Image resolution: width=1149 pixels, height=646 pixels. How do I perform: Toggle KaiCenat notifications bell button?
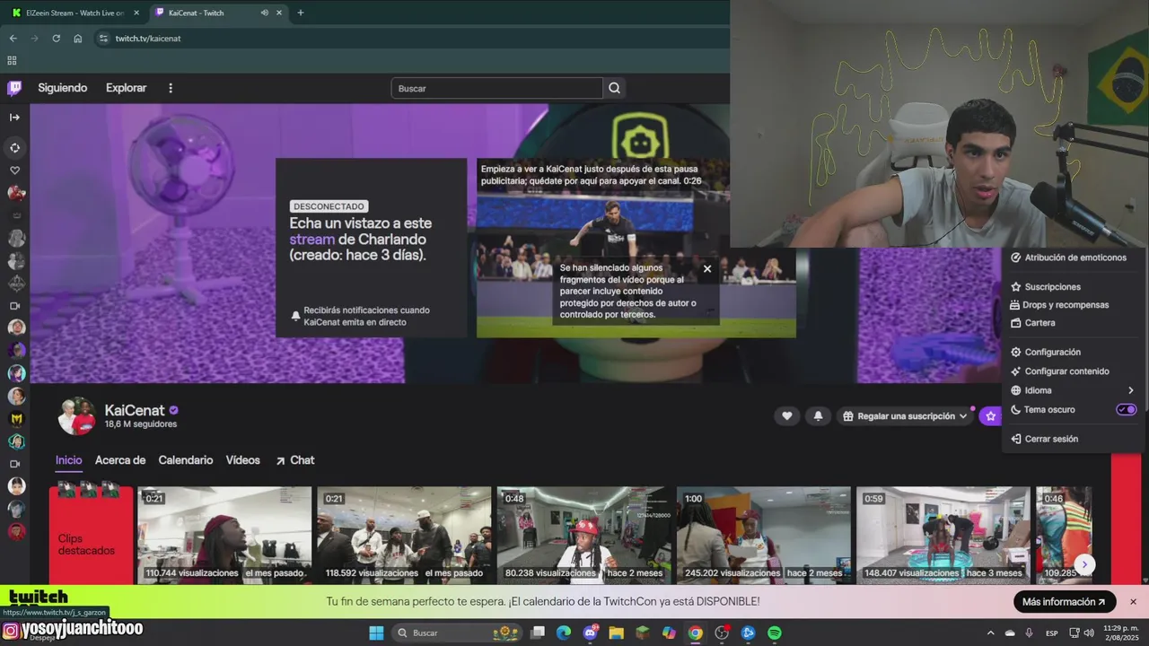(818, 416)
